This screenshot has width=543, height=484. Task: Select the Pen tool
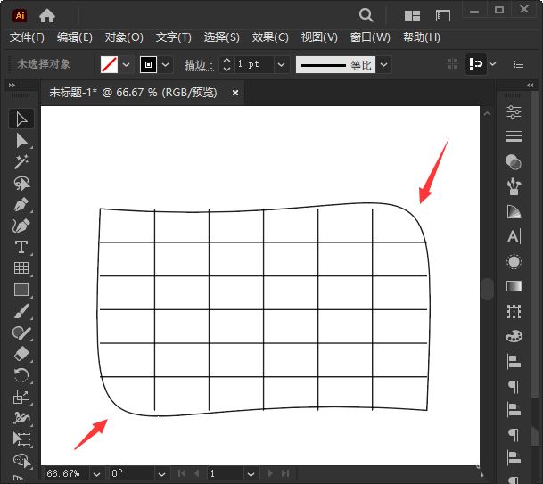[x=21, y=204]
